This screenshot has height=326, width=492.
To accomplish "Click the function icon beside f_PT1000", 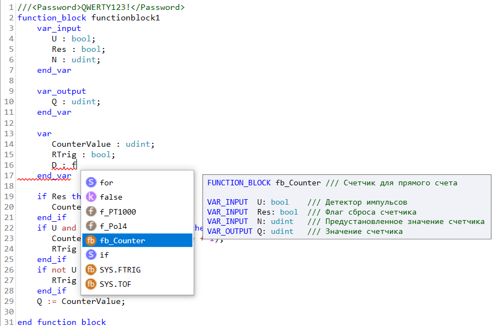I will pos(91,212).
